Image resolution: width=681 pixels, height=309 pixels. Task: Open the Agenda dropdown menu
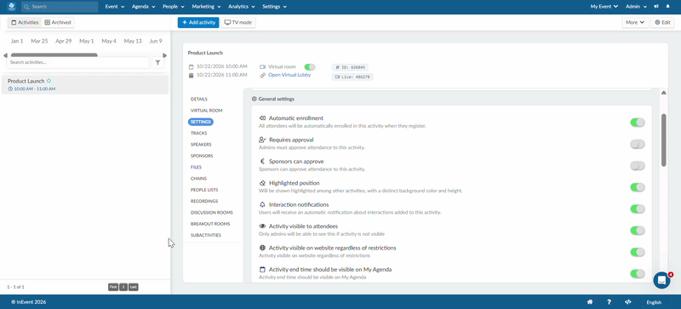[x=143, y=7]
